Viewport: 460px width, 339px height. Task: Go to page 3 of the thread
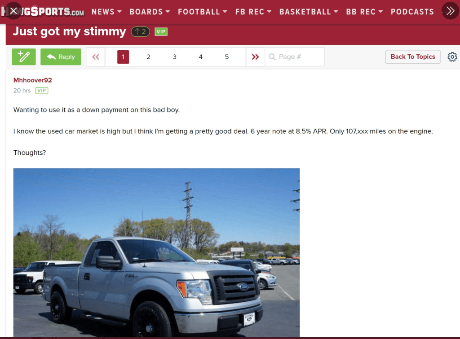175,57
